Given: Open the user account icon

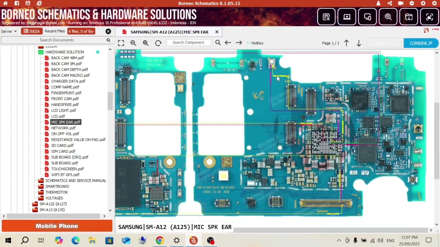Looking at the screenshot, I should [x=378, y=3].
